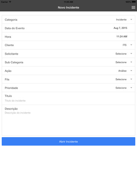Tap the battery status icon
This screenshot has width=137, height=182.
(x=134, y=2)
